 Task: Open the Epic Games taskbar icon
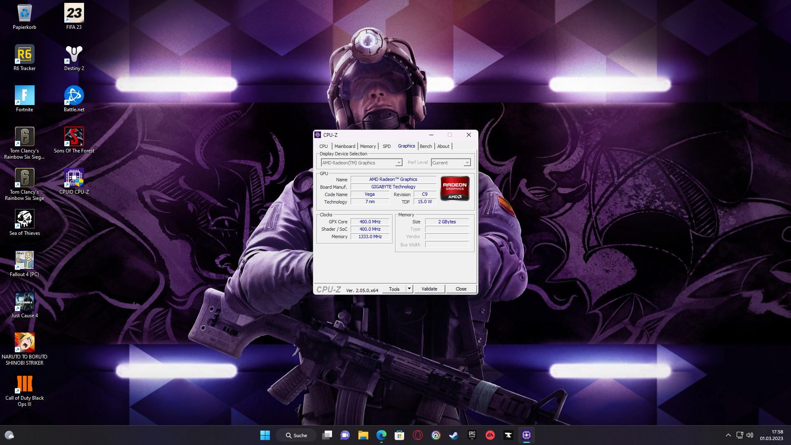(472, 435)
